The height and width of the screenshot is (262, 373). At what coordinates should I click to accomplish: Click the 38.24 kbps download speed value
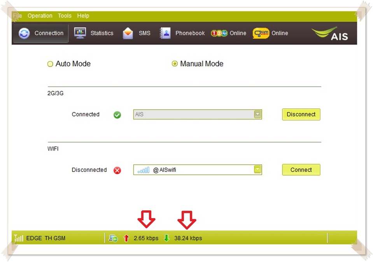click(188, 238)
